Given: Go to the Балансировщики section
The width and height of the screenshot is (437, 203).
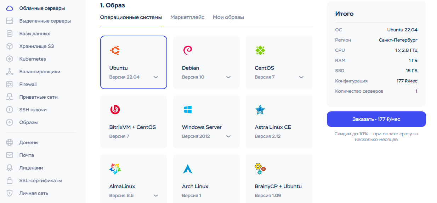Looking at the screenshot, I should [40, 72].
